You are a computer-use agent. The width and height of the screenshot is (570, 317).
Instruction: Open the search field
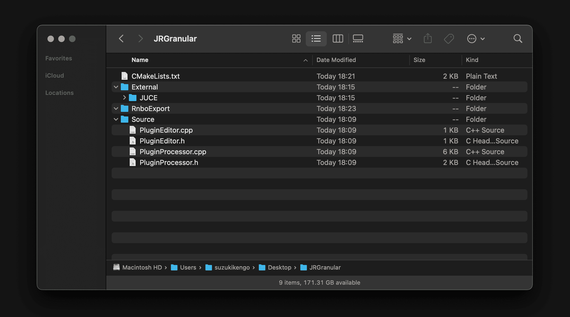point(518,39)
